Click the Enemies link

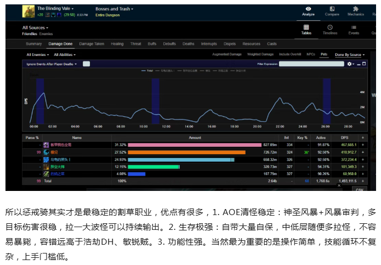point(46,34)
